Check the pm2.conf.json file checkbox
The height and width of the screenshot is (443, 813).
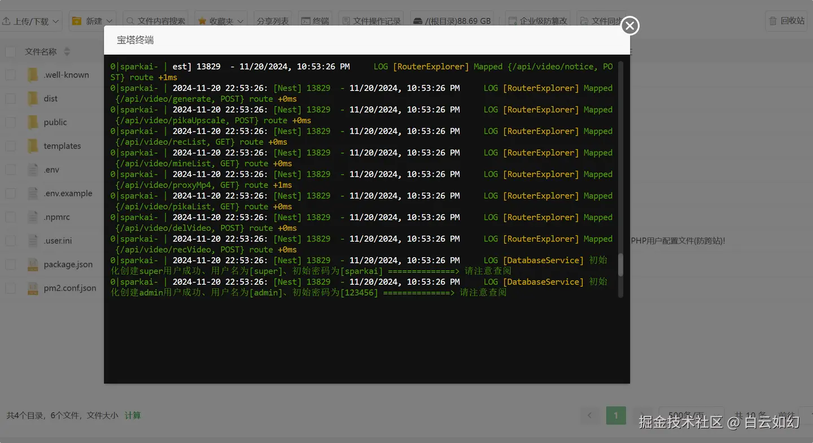pos(10,288)
